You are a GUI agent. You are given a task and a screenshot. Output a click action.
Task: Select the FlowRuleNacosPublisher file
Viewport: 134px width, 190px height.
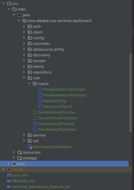[x=65, y=95]
